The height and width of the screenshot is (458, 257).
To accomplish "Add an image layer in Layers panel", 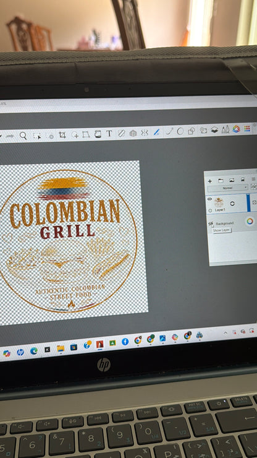I will tap(232, 180).
